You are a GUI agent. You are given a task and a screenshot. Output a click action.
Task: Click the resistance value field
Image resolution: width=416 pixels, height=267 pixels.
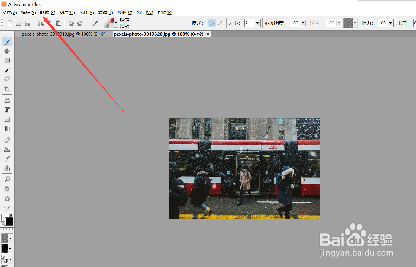[x=383, y=23]
